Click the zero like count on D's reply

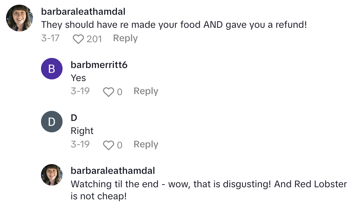pyautogui.click(x=119, y=145)
